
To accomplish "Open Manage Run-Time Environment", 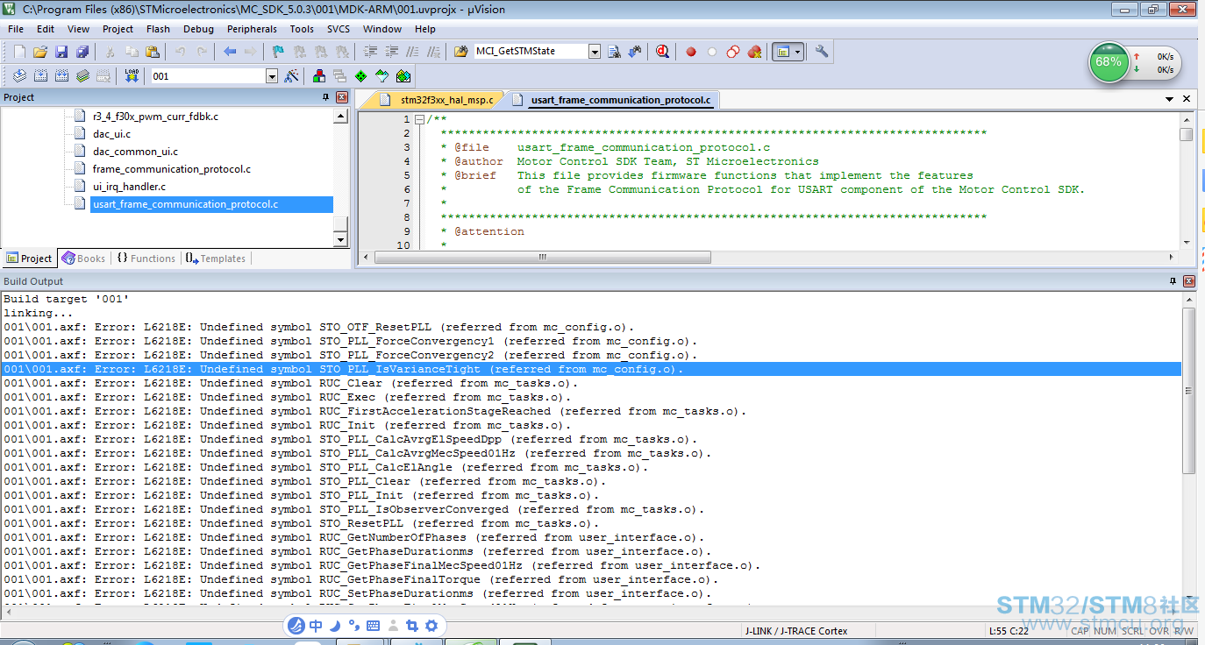I will 360,76.
